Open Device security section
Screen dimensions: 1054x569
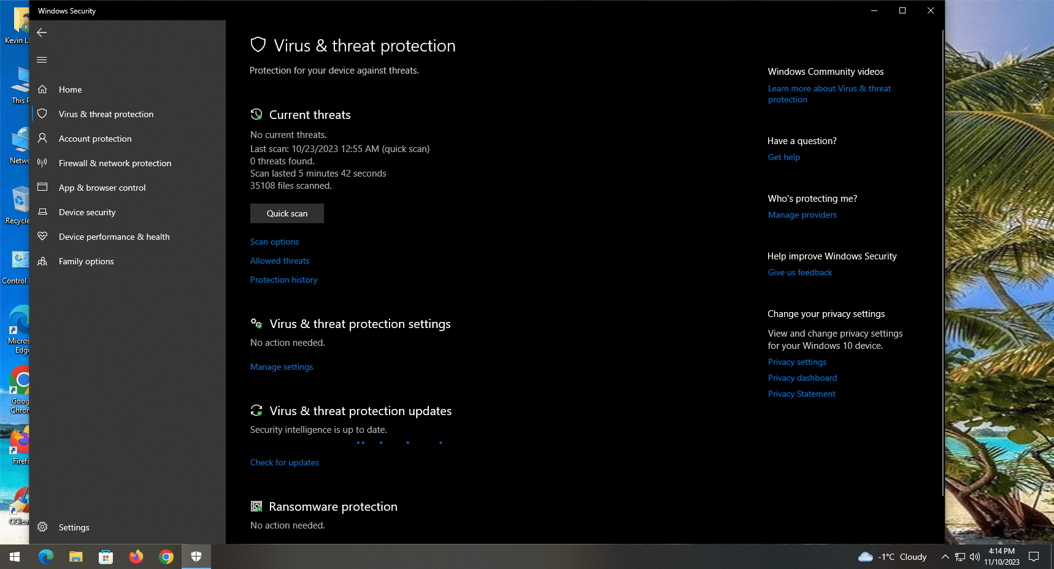(x=128, y=212)
